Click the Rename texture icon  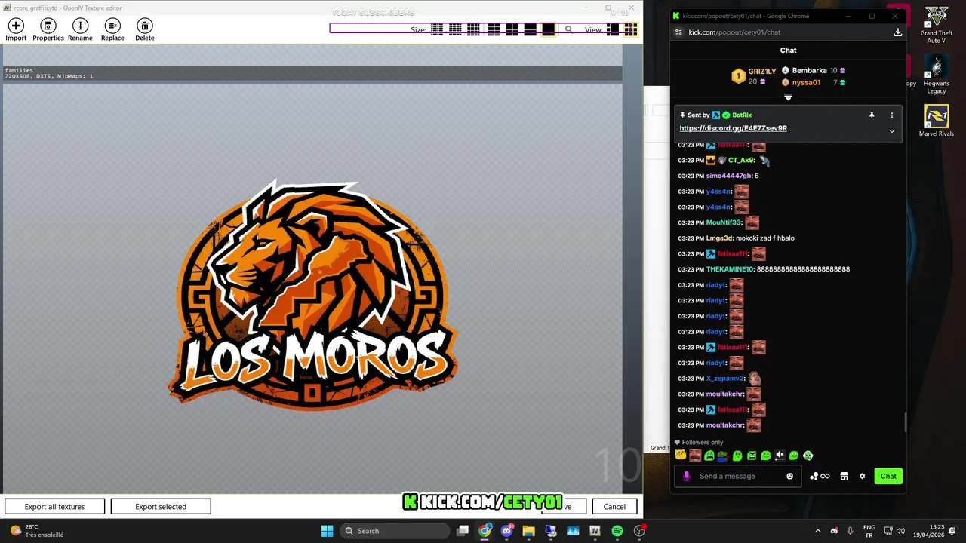80,30
